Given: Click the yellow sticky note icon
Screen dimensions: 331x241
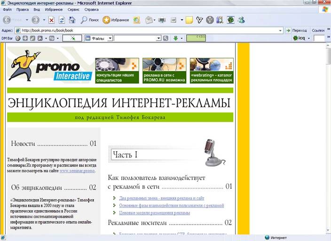Looking at the screenshot, I should [189, 20].
